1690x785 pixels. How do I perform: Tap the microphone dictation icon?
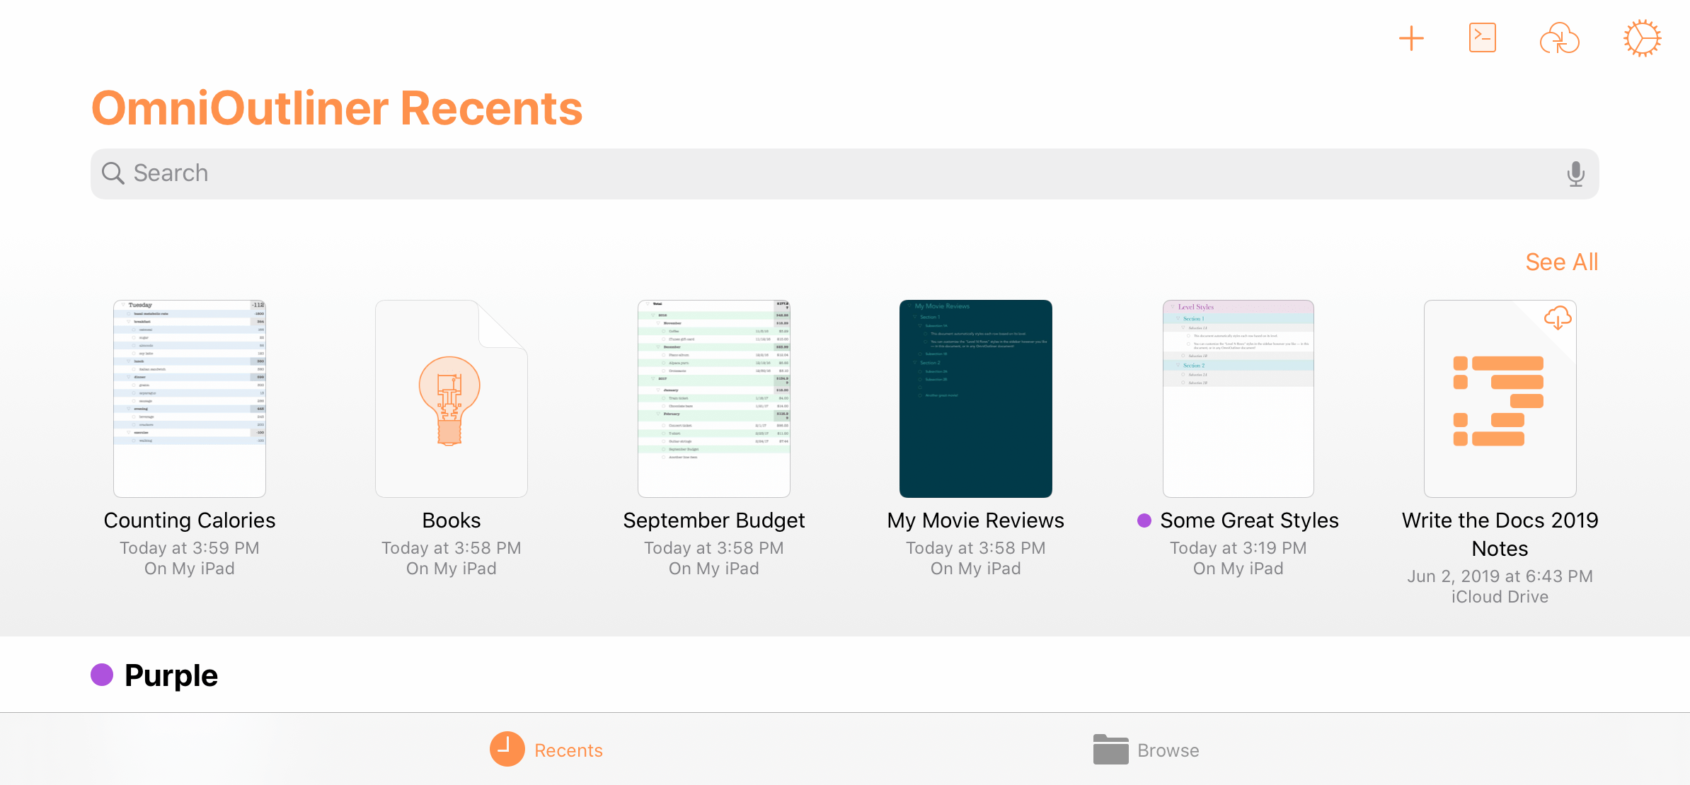pos(1575,174)
